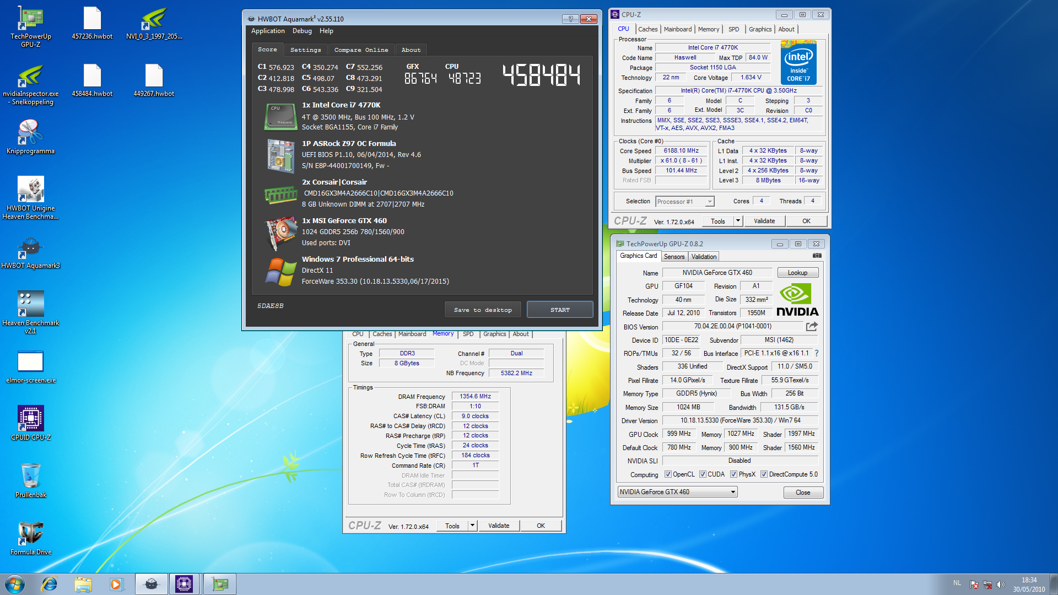The width and height of the screenshot is (1058, 595).
Task: Switch to About tab in Aquamark
Action: (x=411, y=50)
